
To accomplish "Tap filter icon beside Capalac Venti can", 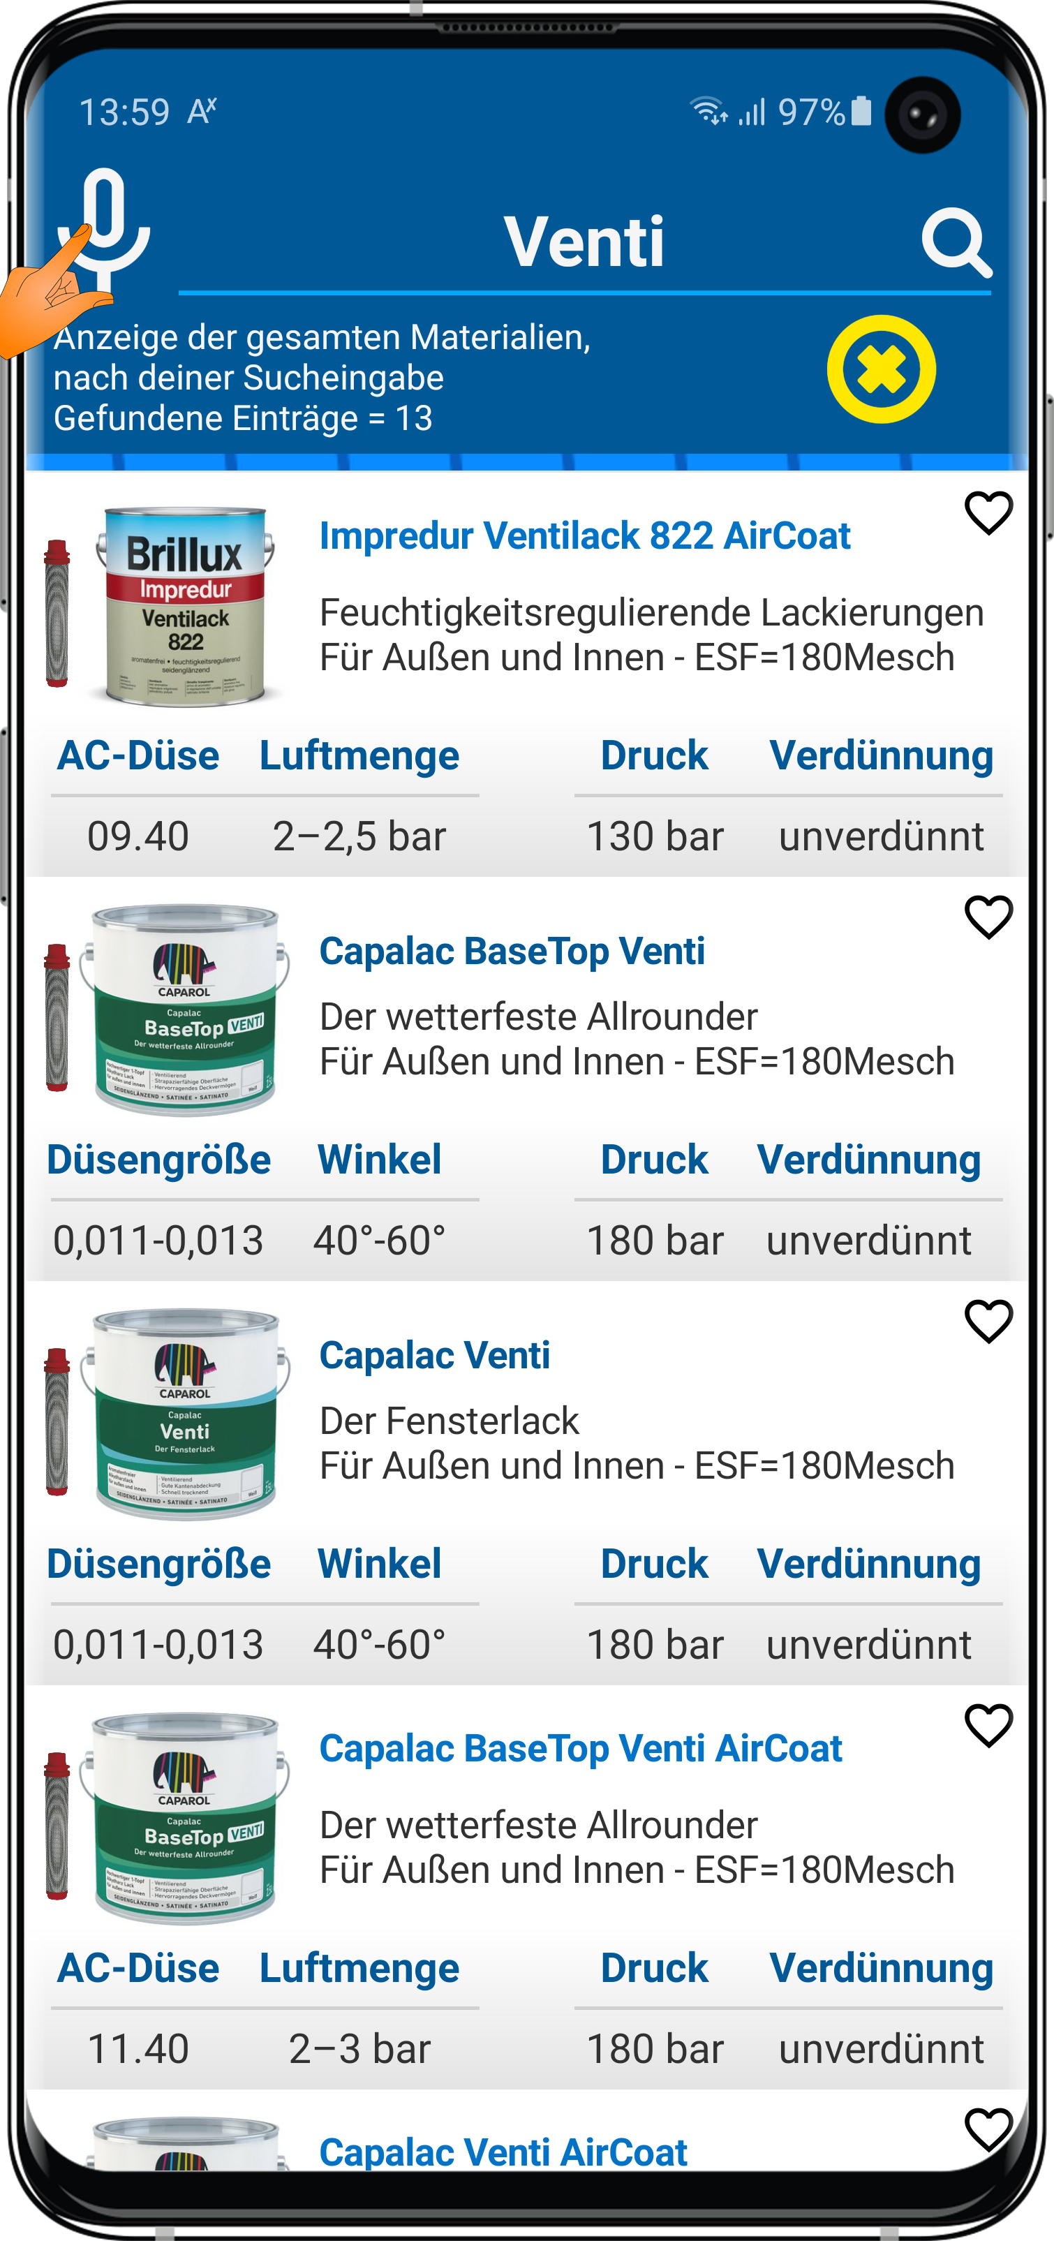I will coord(57,1421).
